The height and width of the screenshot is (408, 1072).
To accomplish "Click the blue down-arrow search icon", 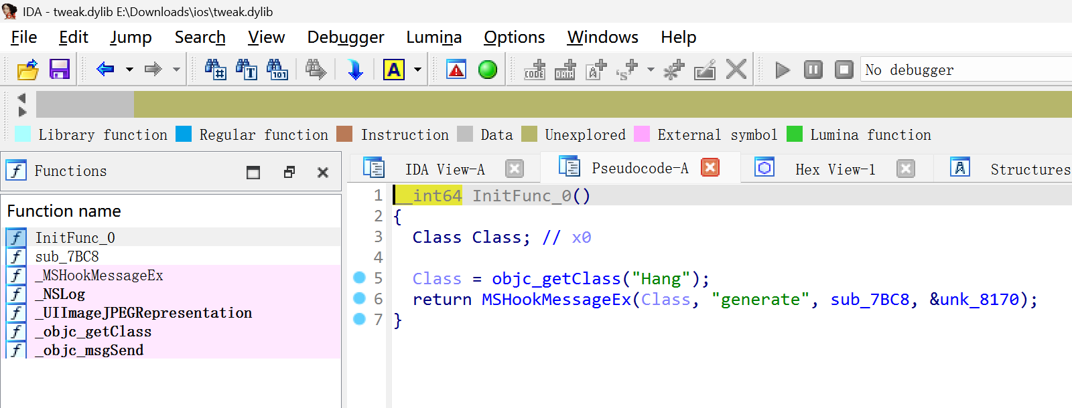I will tap(355, 70).
